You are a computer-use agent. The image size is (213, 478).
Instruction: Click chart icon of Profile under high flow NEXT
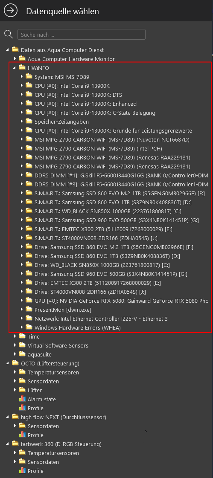22,435
